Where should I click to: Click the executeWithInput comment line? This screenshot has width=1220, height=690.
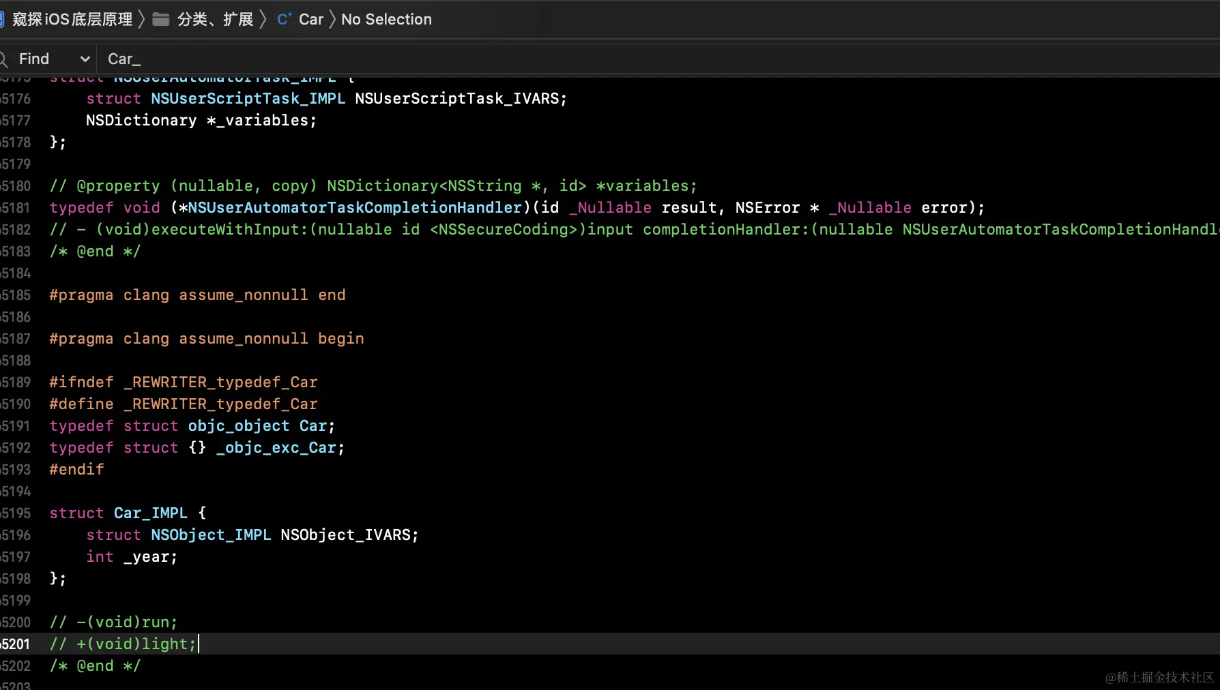coord(635,229)
